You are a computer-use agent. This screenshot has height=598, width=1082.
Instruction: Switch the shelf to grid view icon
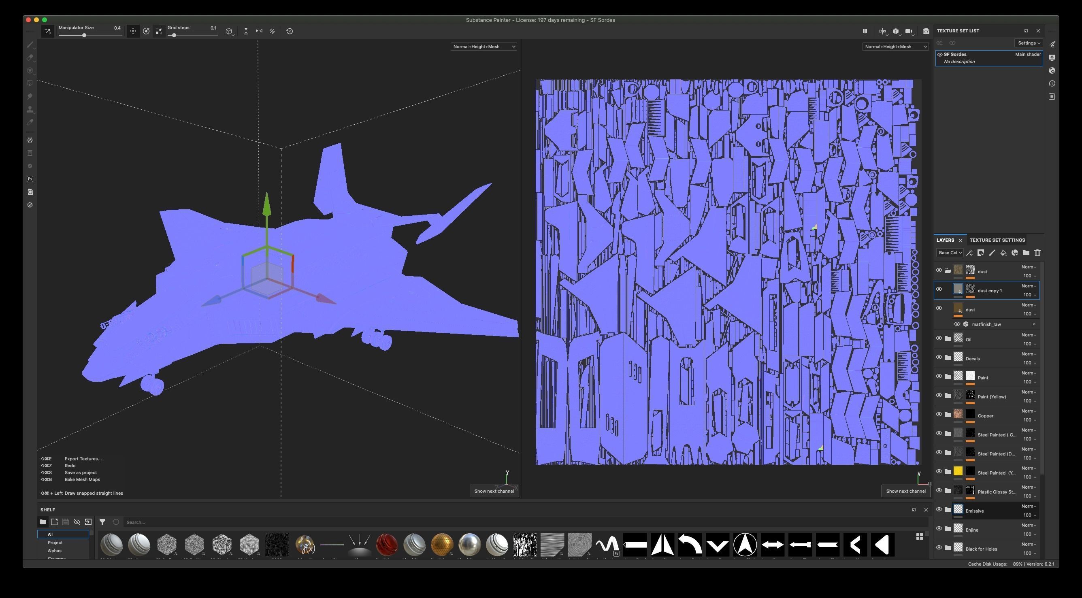(x=920, y=536)
